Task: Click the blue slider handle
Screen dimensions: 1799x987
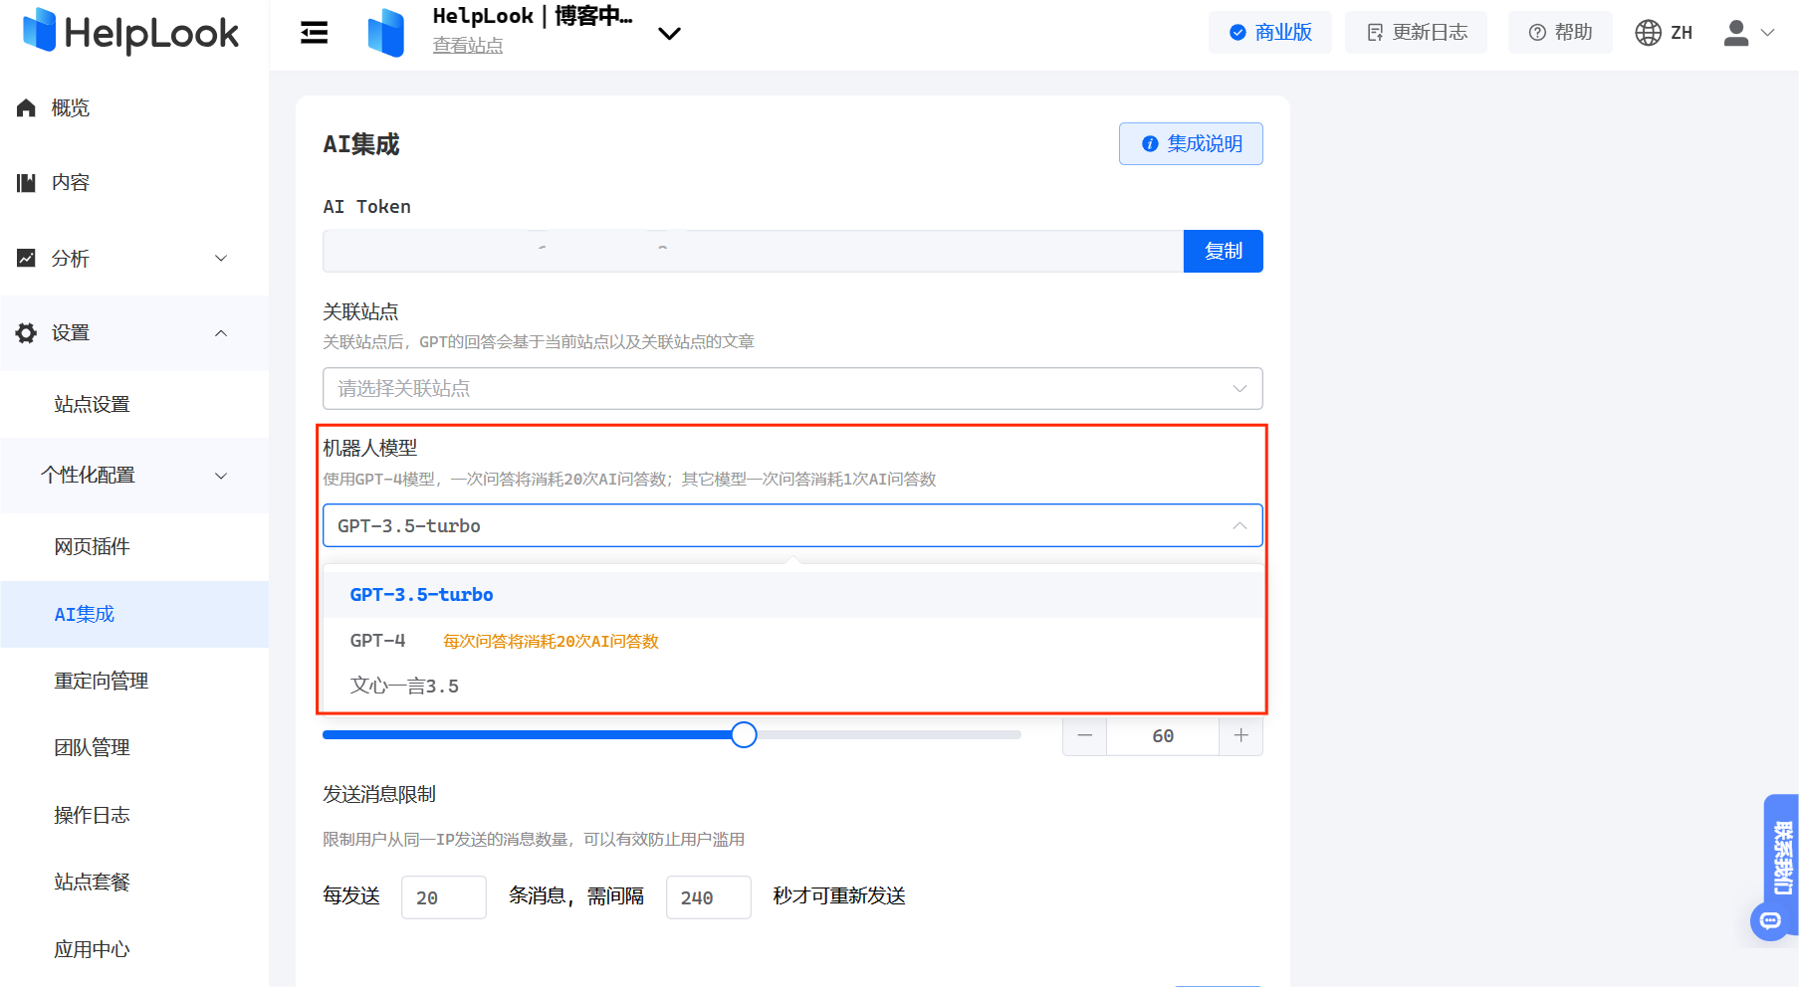Action: coord(744,735)
